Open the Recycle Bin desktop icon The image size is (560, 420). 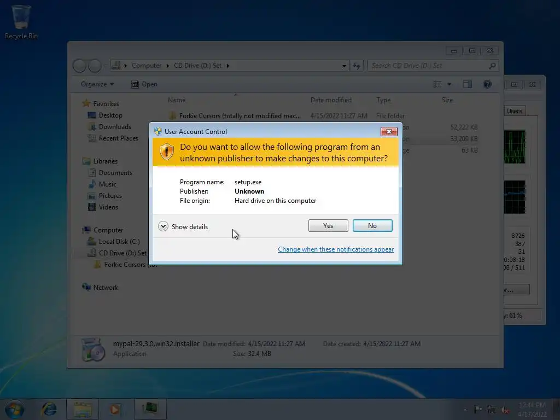(21, 21)
